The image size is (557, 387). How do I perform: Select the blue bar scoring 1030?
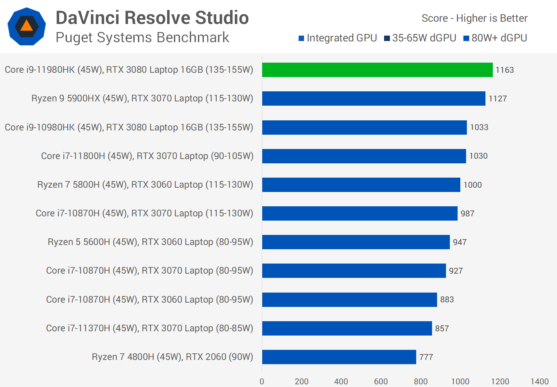click(x=364, y=156)
